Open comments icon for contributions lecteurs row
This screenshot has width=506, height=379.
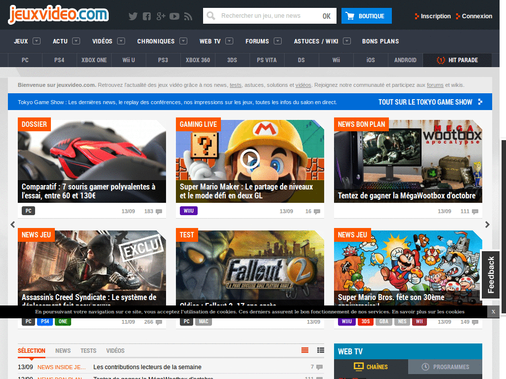(320, 367)
